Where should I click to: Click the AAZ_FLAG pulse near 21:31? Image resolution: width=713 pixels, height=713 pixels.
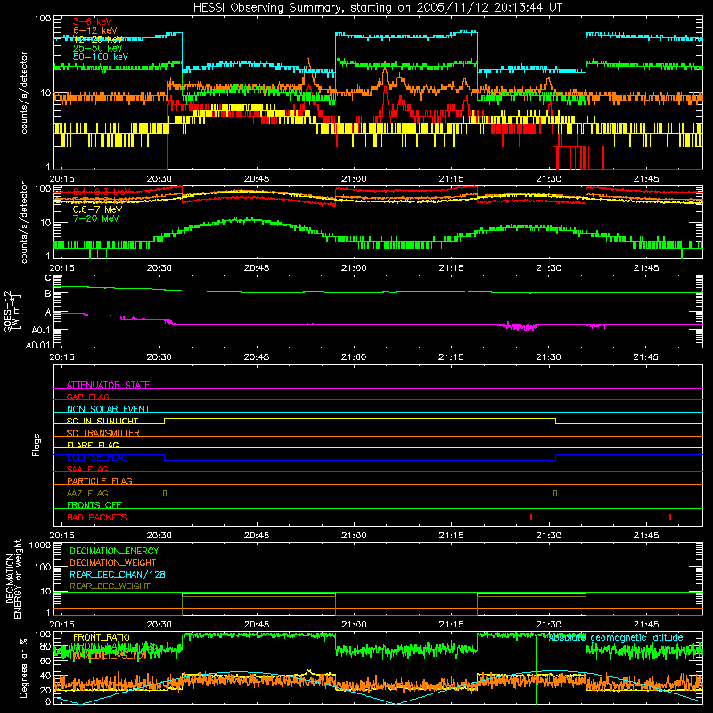pos(555,493)
